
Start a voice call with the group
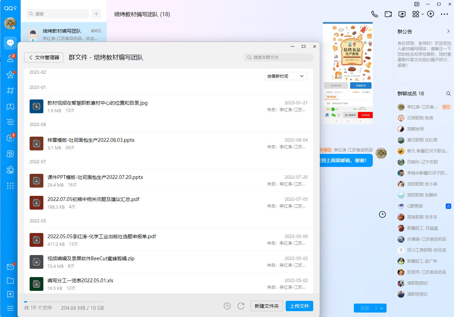click(374, 14)
